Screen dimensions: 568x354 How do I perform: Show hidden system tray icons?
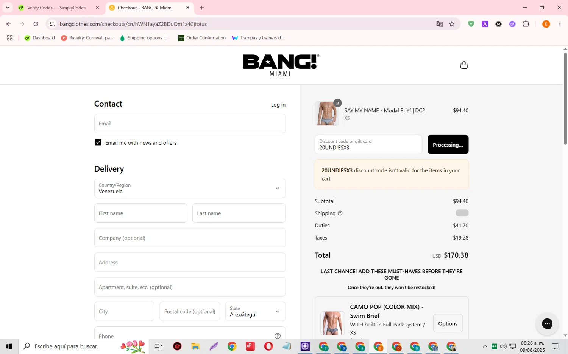pos(485,346)
